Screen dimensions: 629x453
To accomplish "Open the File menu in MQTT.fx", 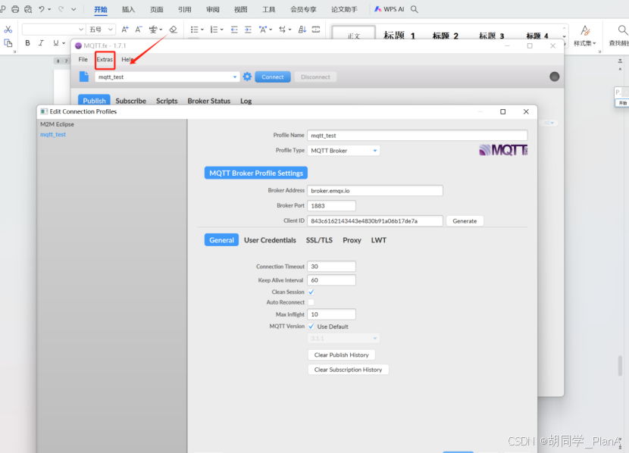I will click(x=83, y=59).
